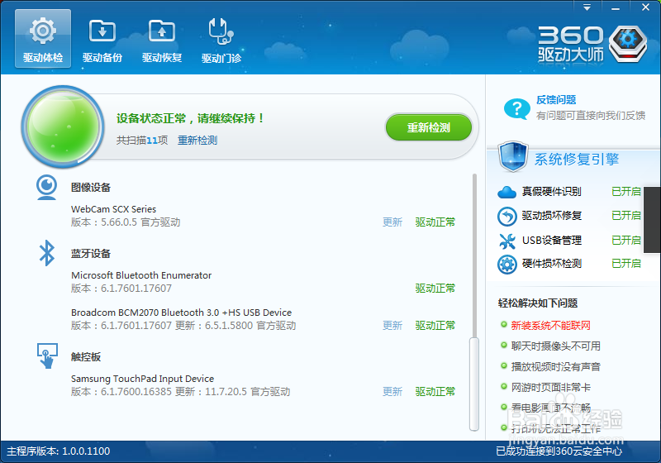Click 更新 for Broadcom BCM2070 Bluetooth
The width and height of the screenshot is (661, 463).
point(392,326)
